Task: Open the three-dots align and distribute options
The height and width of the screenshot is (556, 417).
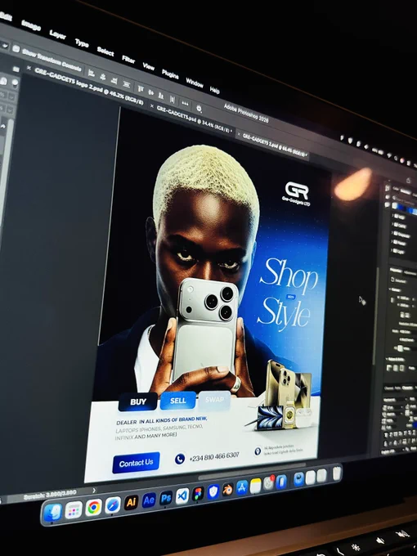Action: click(x=185, y=104)
